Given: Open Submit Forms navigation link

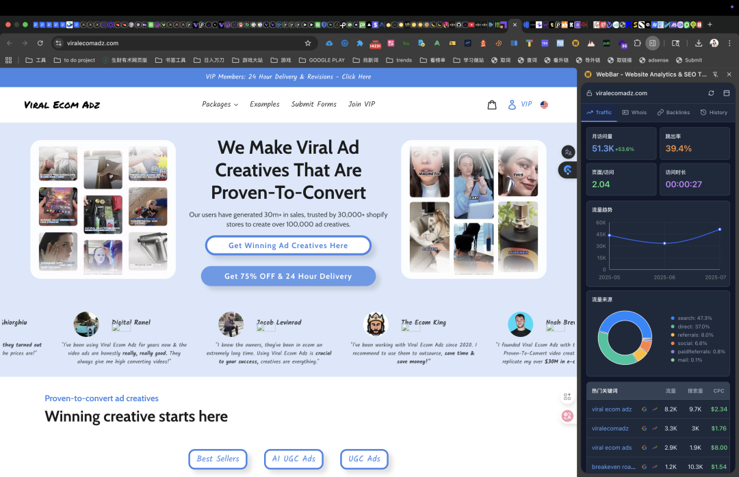Looking at the screenshot, I should (x=314, y=104).
